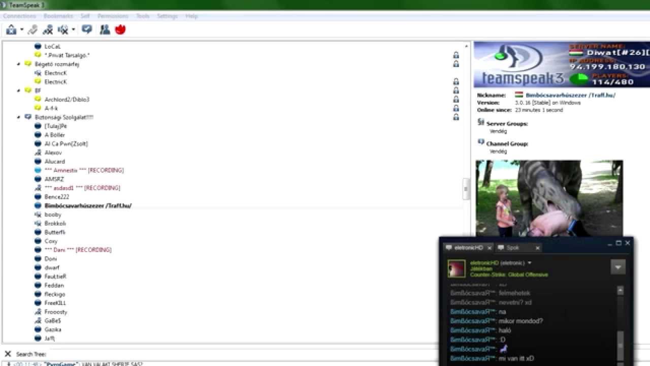This screenshot has width=650, height=366.
Task: Collapse the Bégető rozmárfej channel
Action: (x=19, y=64)
